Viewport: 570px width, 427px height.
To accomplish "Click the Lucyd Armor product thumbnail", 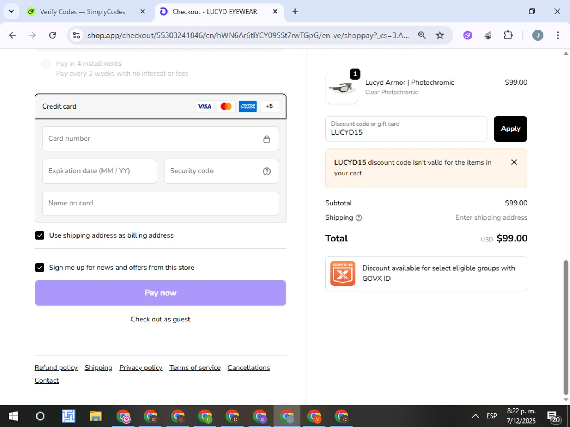I will pyautogui.click(x=342, y=87).
